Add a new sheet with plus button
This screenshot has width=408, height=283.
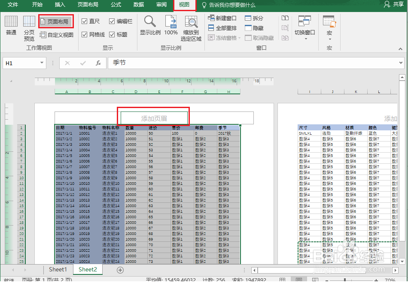tap(120, 270)
